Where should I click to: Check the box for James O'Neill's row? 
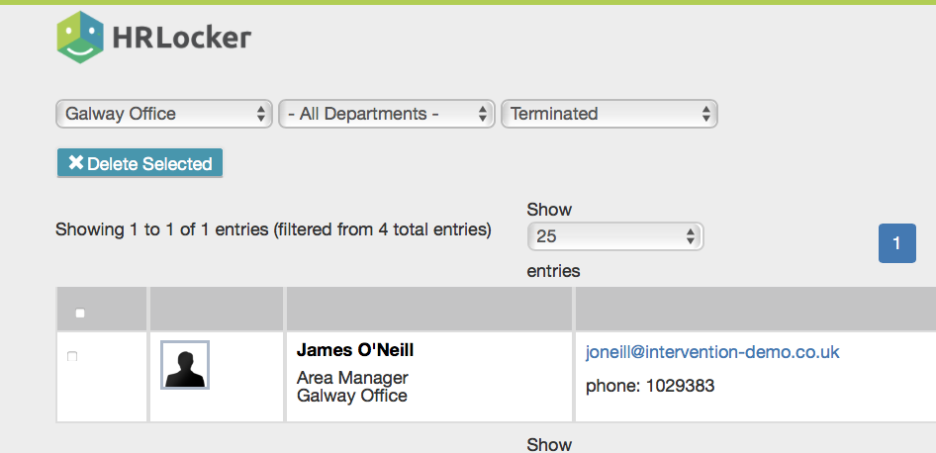72,356
